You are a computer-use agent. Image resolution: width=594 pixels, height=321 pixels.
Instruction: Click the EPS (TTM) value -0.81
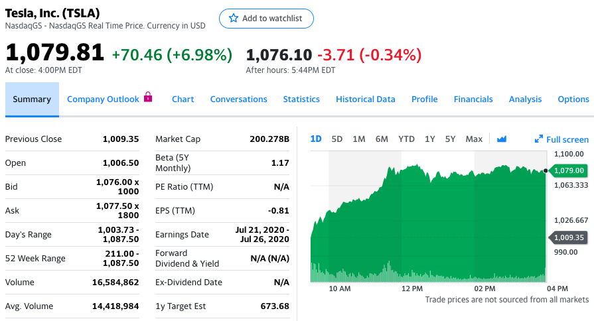[x=279, y=210]
